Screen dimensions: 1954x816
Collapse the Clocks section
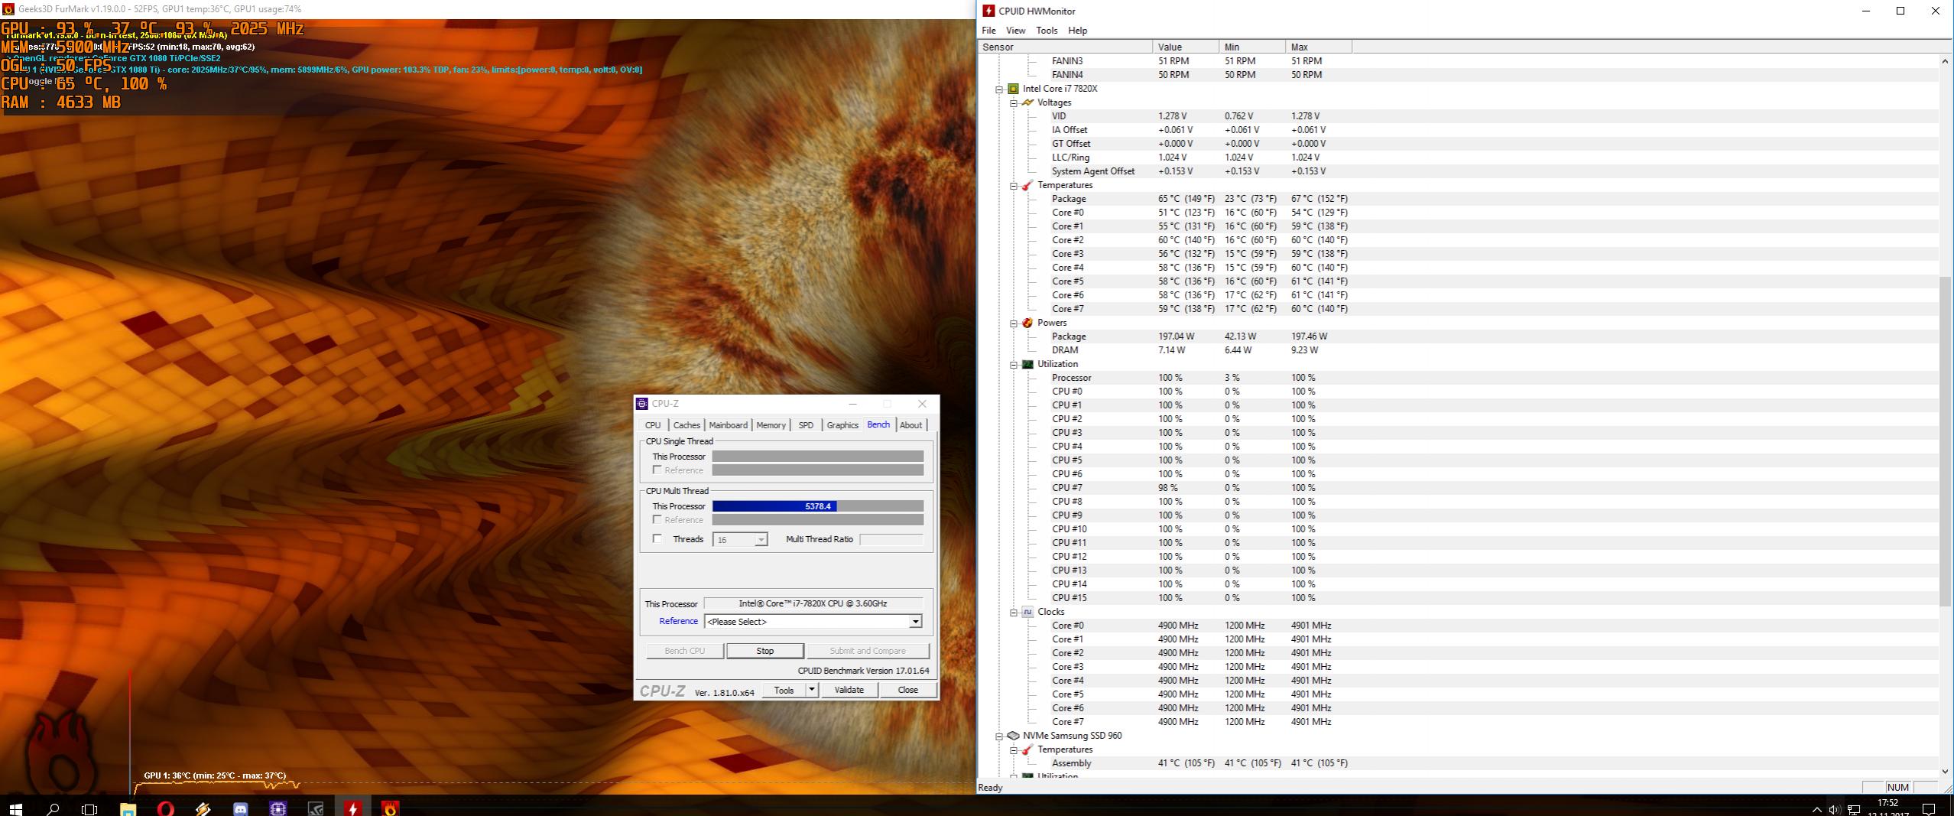1014,613
